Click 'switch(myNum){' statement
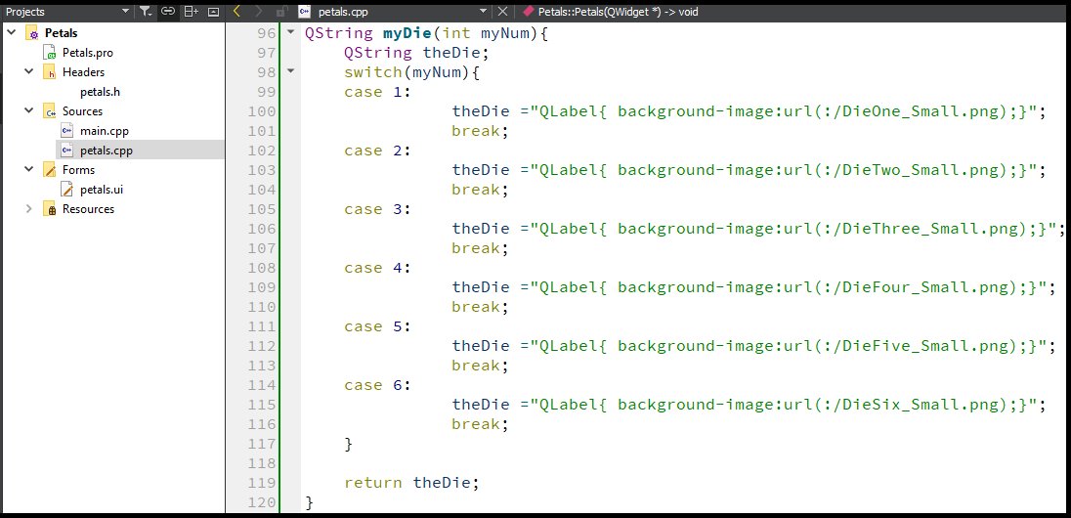1071x518 pixels. tap(411, 71)
